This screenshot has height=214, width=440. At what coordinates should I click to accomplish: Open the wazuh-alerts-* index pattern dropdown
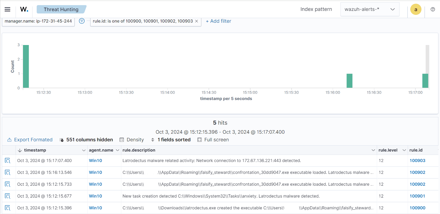[370, 9]
